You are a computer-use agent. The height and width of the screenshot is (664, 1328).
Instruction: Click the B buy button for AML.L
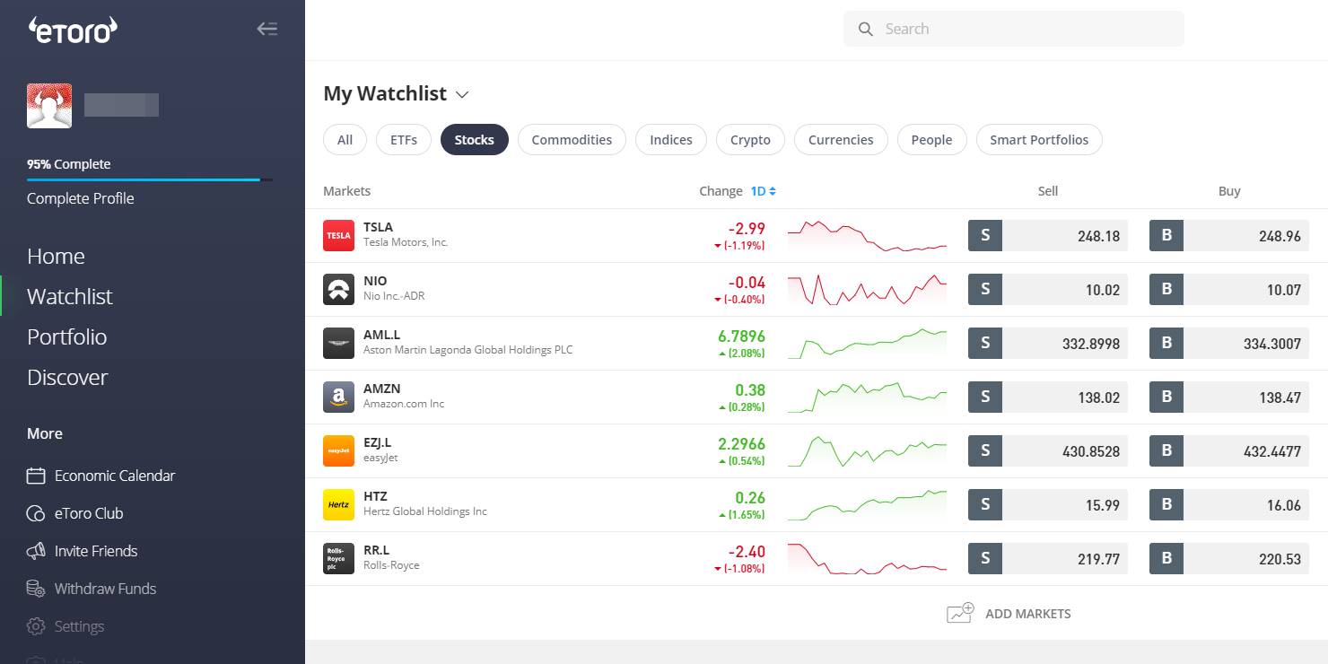1166,344
